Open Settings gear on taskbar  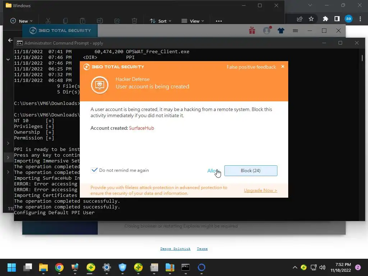coord(106,267)
